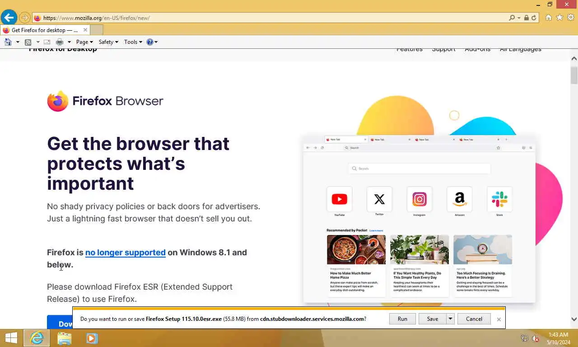
Task: Open the security report lock icon
Action: [527, 18]
